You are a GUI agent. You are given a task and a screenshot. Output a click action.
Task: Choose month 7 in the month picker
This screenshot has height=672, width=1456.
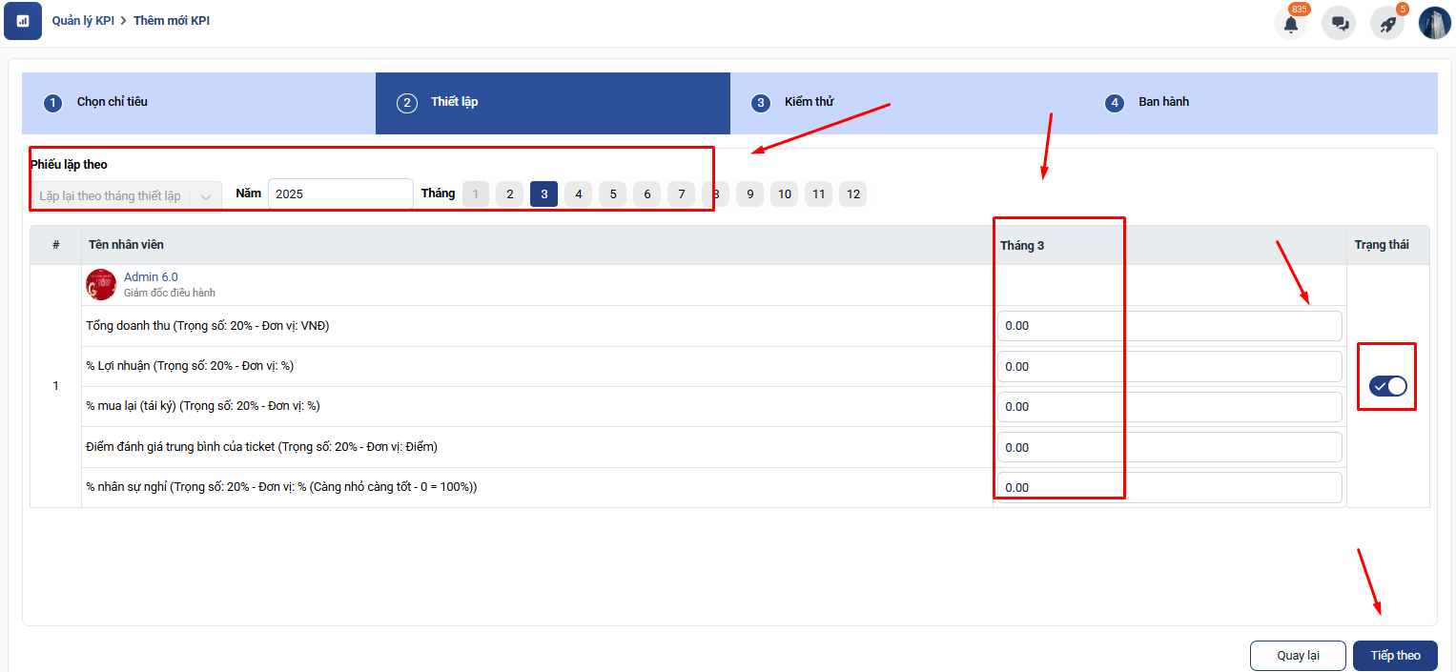point(681,194)
